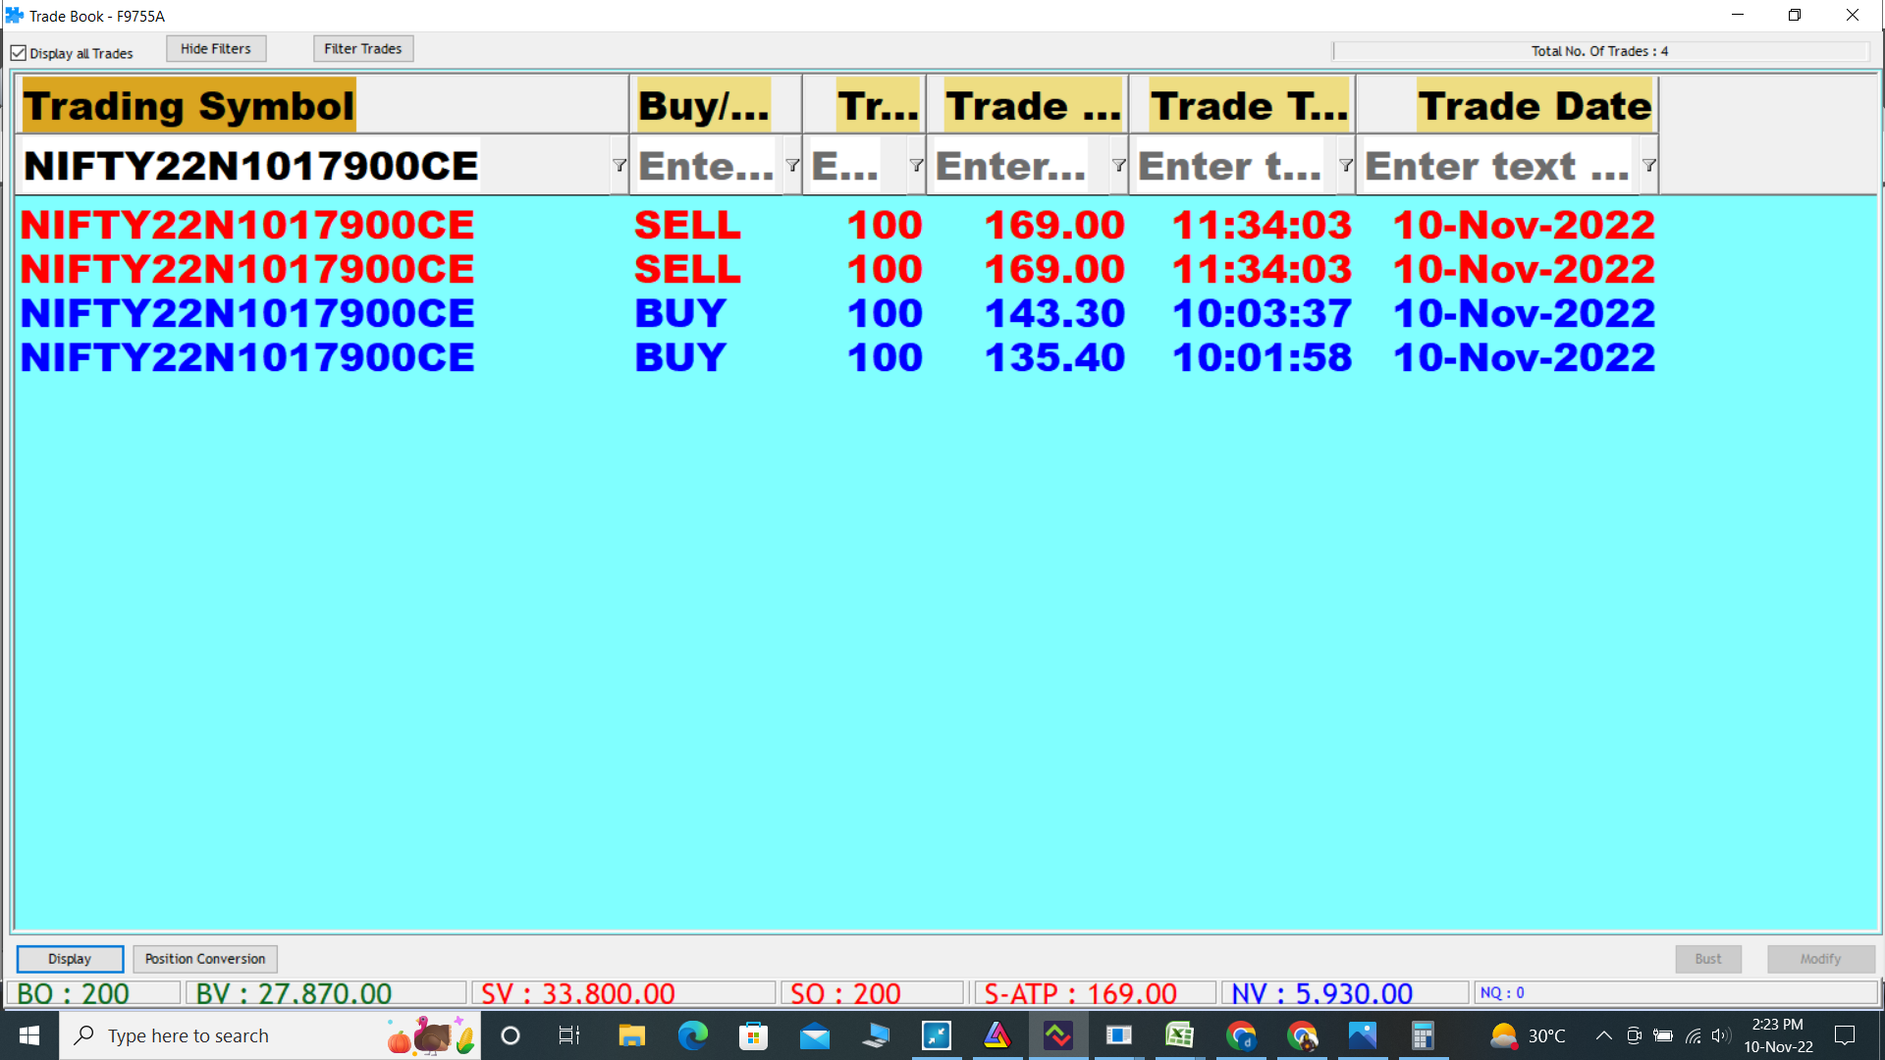The height and width of the screenshot is (1060, 1885).
Task: Click the taskbar search box
Action: tap(270, 1035)
